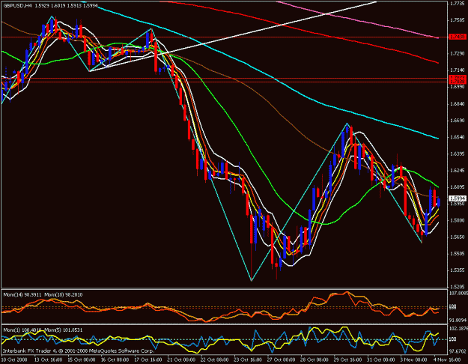Click the 28 Oct 08:00 time label
Screen dimensions: 468x364
[314, 360]
